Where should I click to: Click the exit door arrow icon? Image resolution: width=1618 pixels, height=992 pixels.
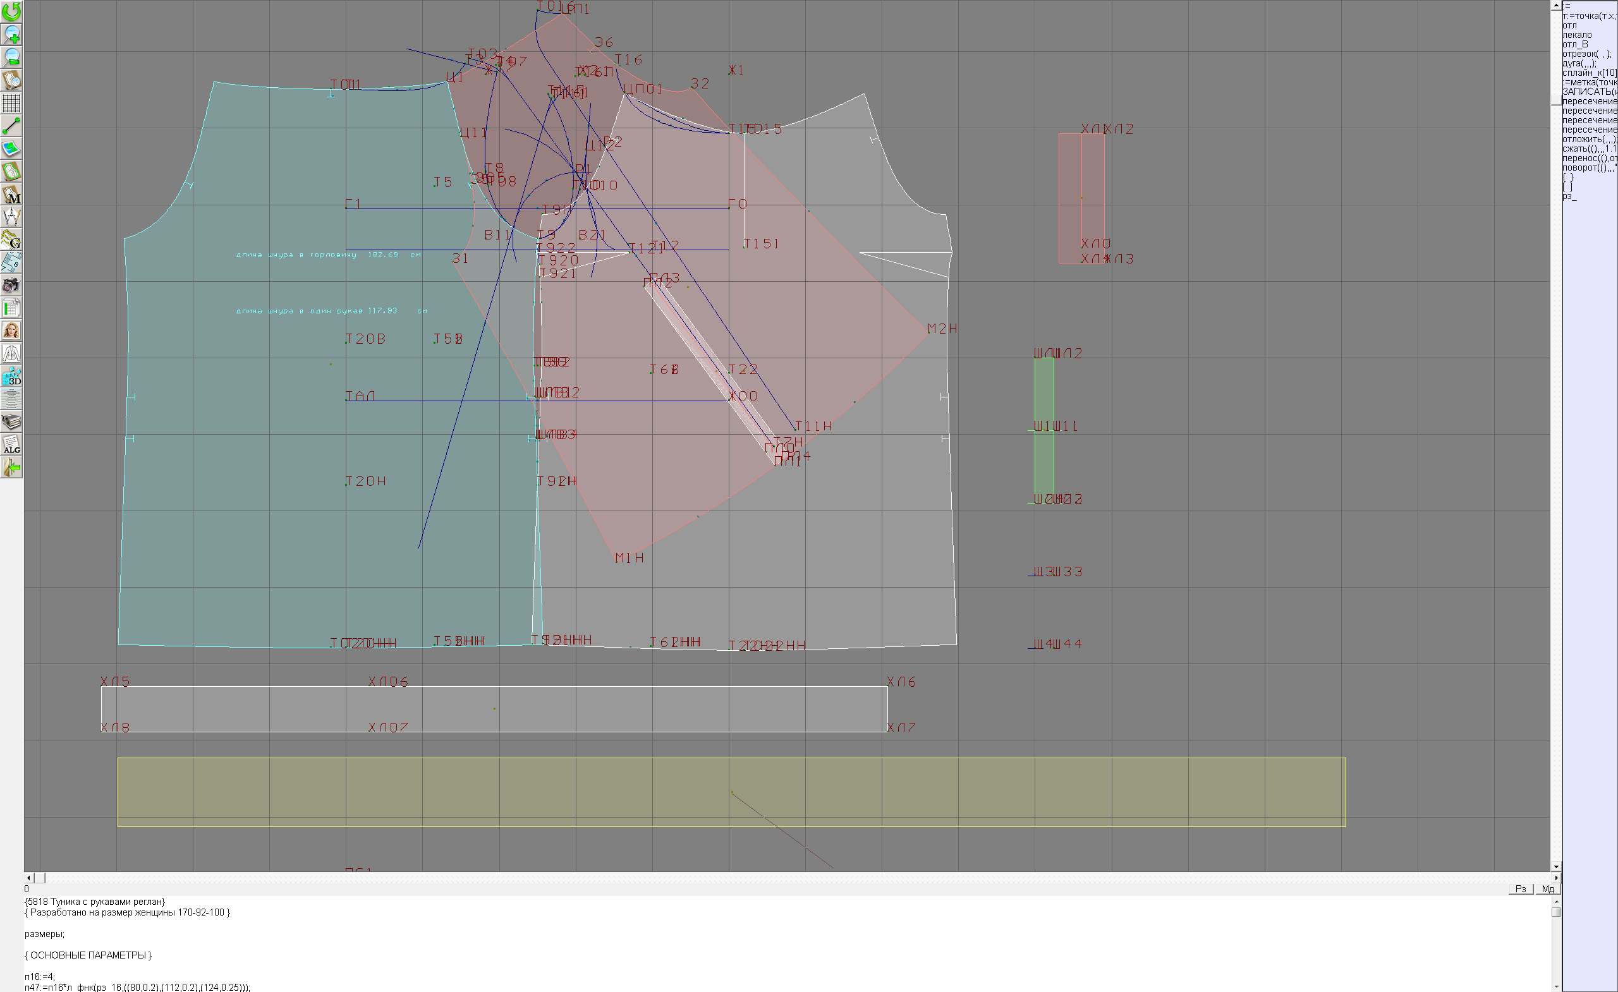11,468
